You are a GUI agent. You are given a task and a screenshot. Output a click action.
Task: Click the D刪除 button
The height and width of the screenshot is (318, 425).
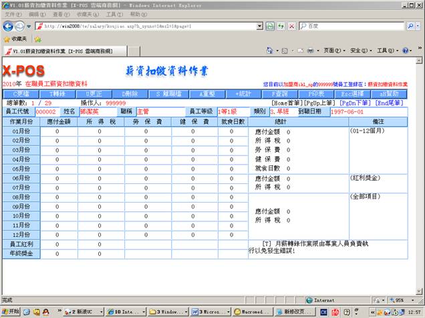coord(128,95)
